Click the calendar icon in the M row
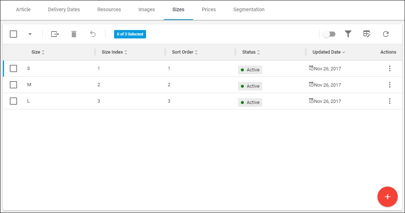 point(311,84)
